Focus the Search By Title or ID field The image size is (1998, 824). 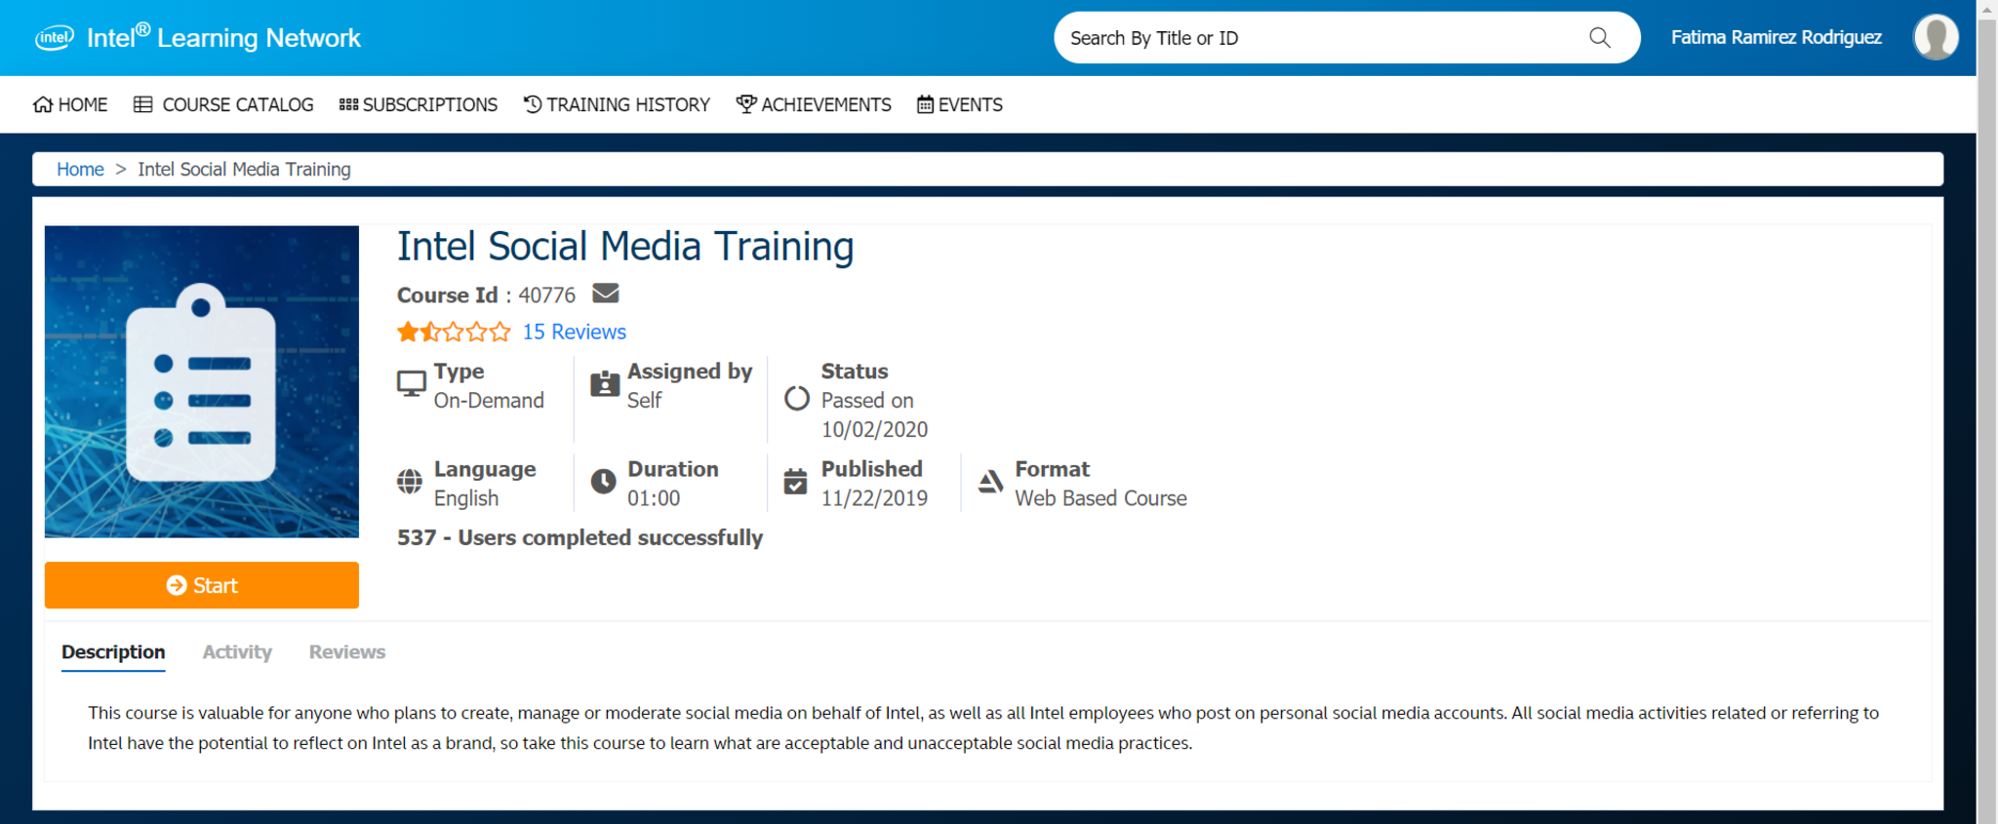[x=1317, y=38]
